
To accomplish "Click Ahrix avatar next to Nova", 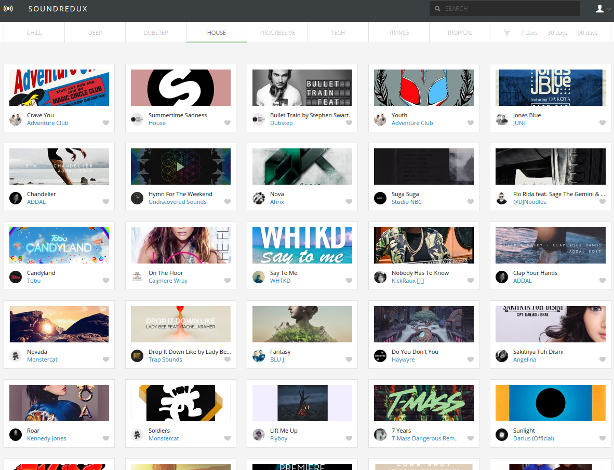I will (259, 198).
